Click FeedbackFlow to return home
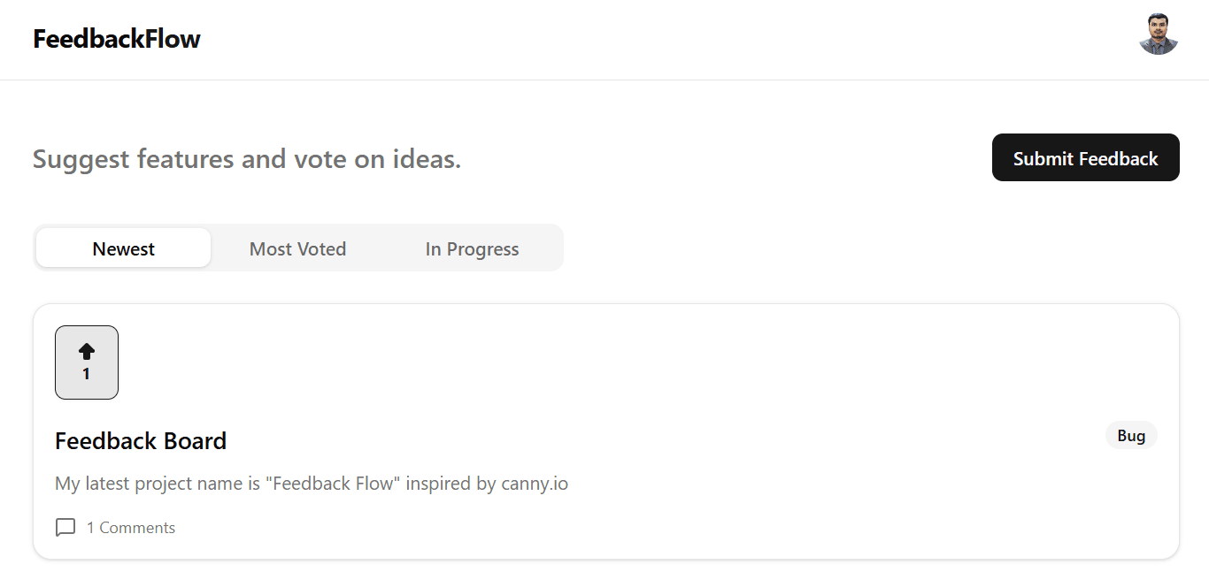 click(x=116, y=39)
